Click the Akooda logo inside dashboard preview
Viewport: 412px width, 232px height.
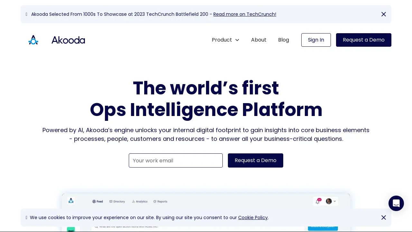71,201
